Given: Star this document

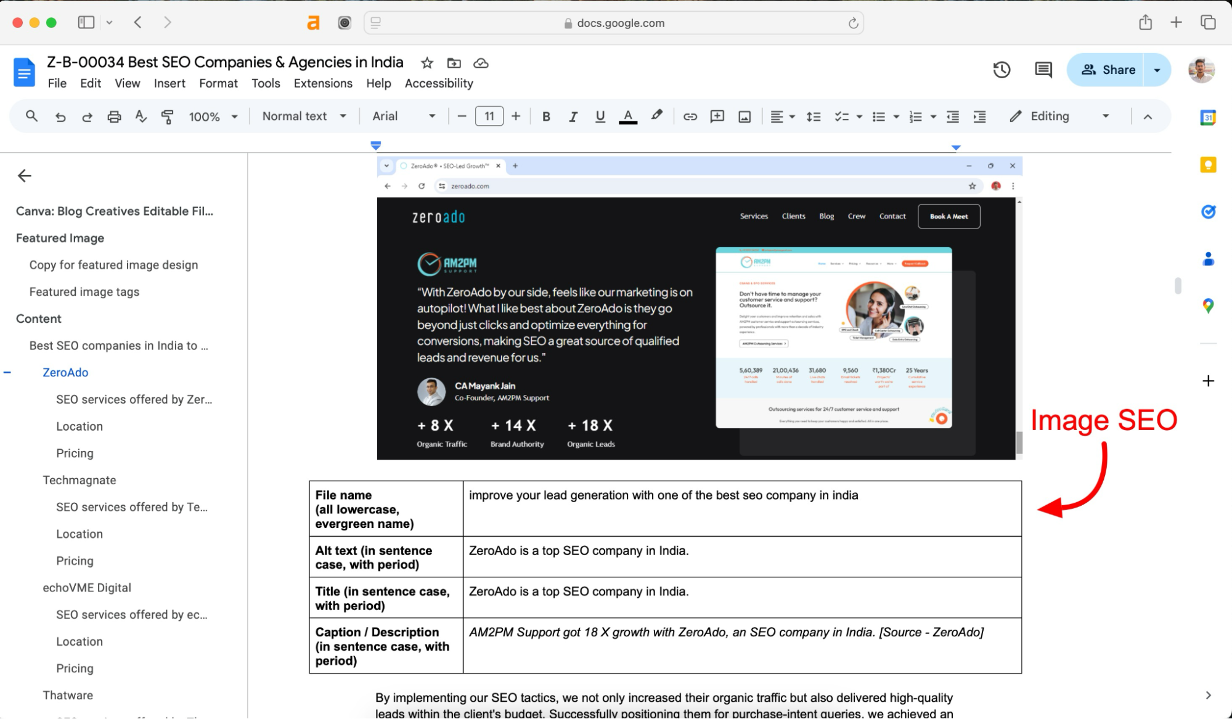Looking at the screenshot, I should click(427, 63).
